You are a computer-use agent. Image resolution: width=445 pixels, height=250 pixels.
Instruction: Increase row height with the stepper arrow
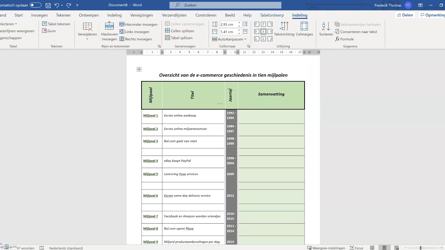(x=239, y=23)
